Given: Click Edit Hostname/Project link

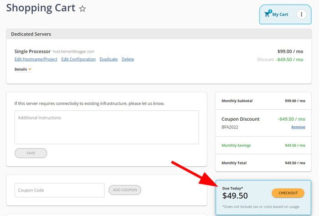Looking at the screenshot, I should click(36, 59).
